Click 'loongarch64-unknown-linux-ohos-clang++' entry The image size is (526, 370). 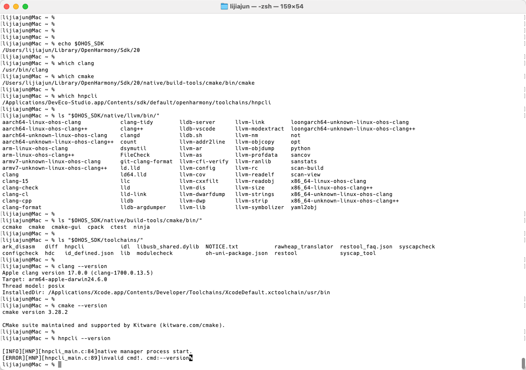[x=353, y=129]
